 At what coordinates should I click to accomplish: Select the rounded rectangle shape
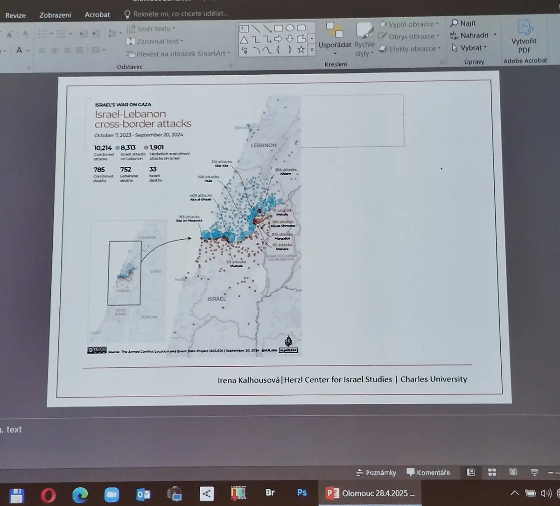click(301, 28)
